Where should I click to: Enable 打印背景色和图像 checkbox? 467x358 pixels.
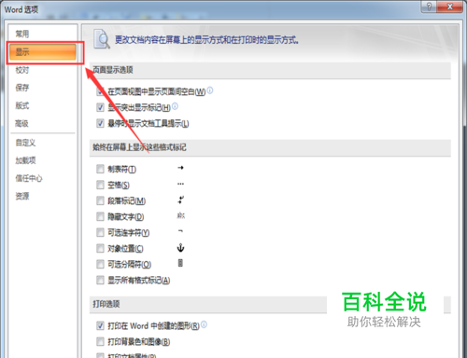pyautogui.click(x=100, y=341)
